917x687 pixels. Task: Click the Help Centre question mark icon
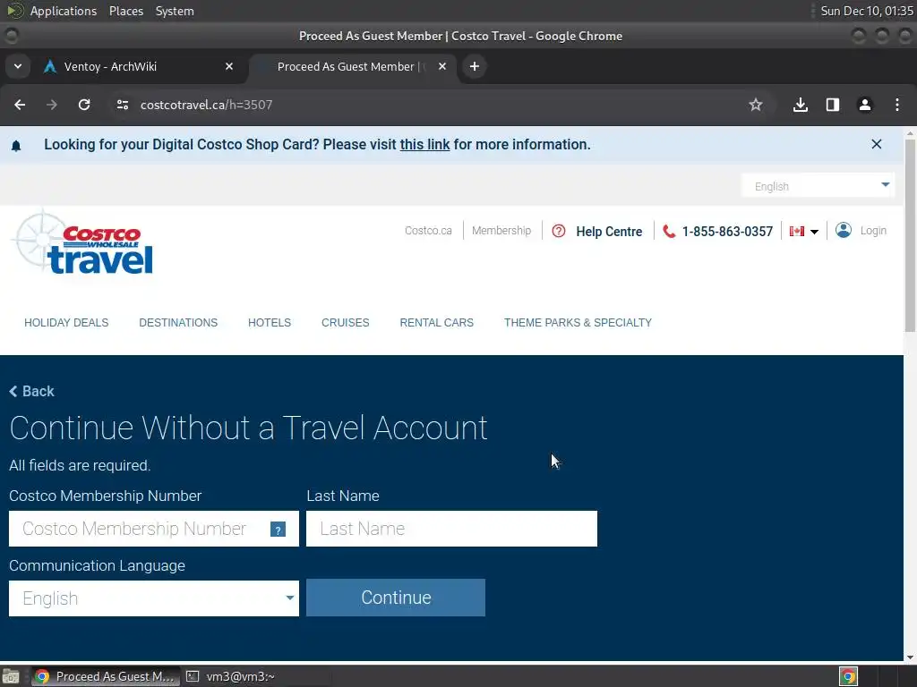tap(559, 231)
